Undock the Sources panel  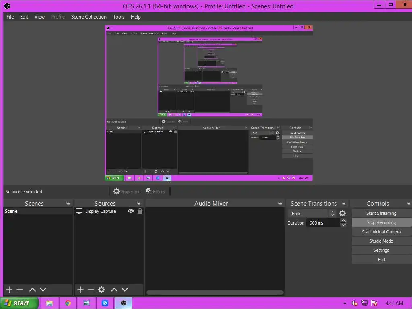[x=139, y=203]
